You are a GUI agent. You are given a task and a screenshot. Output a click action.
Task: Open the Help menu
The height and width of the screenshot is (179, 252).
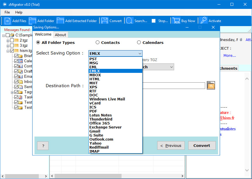coord(19,12)
